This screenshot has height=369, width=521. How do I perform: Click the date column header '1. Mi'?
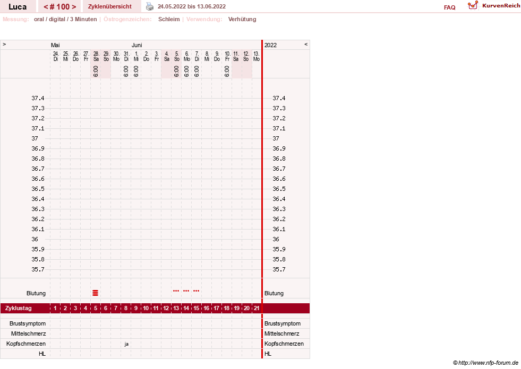pyautogui.click(x=136, y=56)
